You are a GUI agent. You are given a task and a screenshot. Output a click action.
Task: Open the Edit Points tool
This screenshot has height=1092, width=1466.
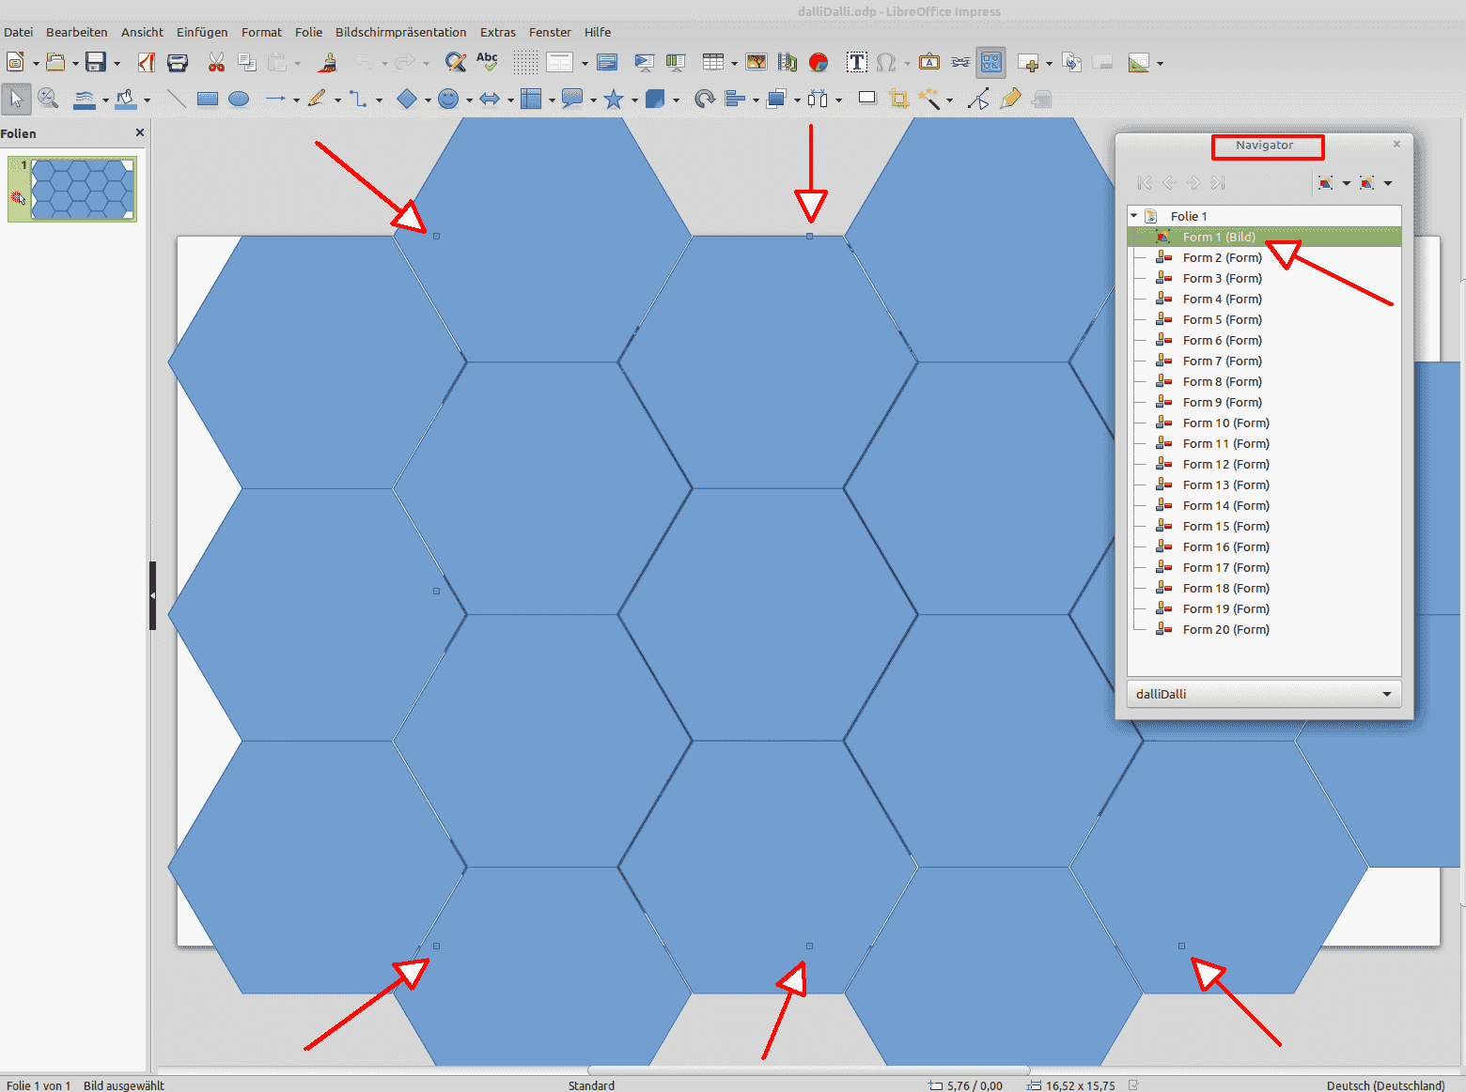click(978, 99)
